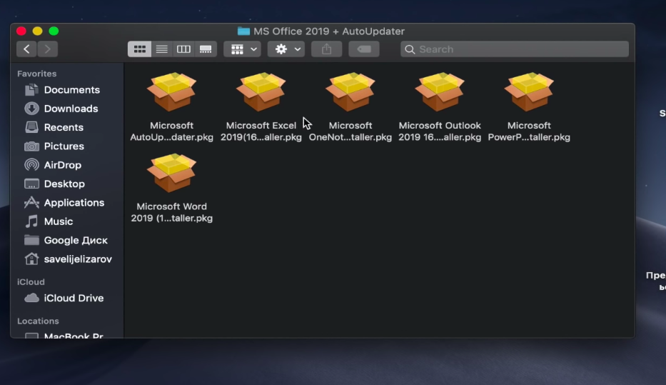This screenshot has width=666, height=385.
Task: Click the 'Microsoft AutoUp...dater.pkg' file name
Action: [171, 131]
